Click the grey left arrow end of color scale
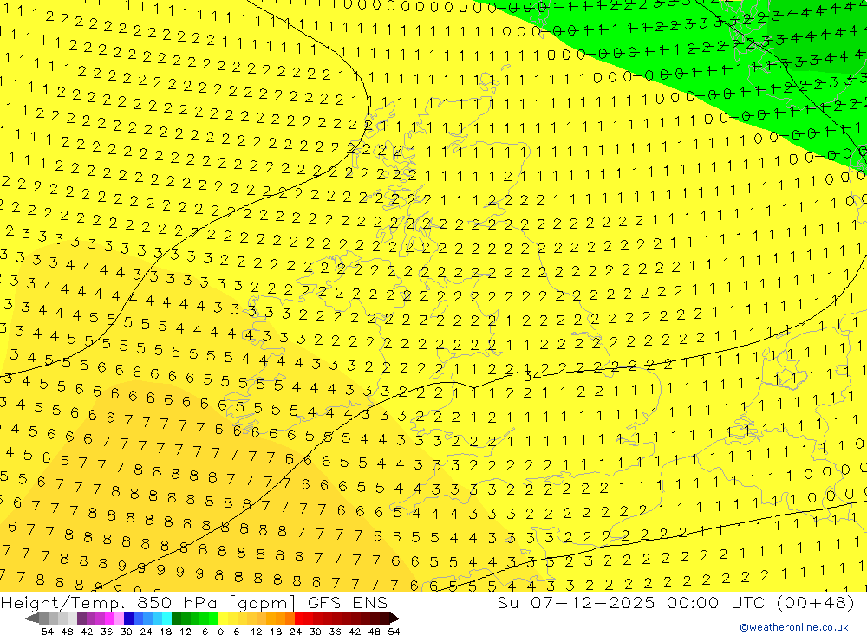The image size is (867, 635). click(31, 618)
